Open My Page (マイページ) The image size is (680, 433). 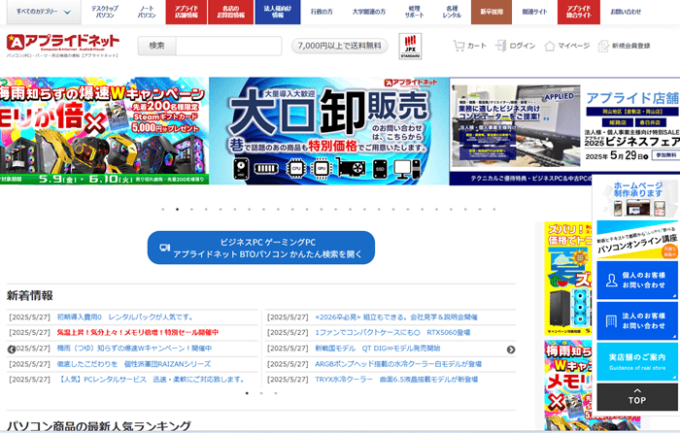click(565, 46)
